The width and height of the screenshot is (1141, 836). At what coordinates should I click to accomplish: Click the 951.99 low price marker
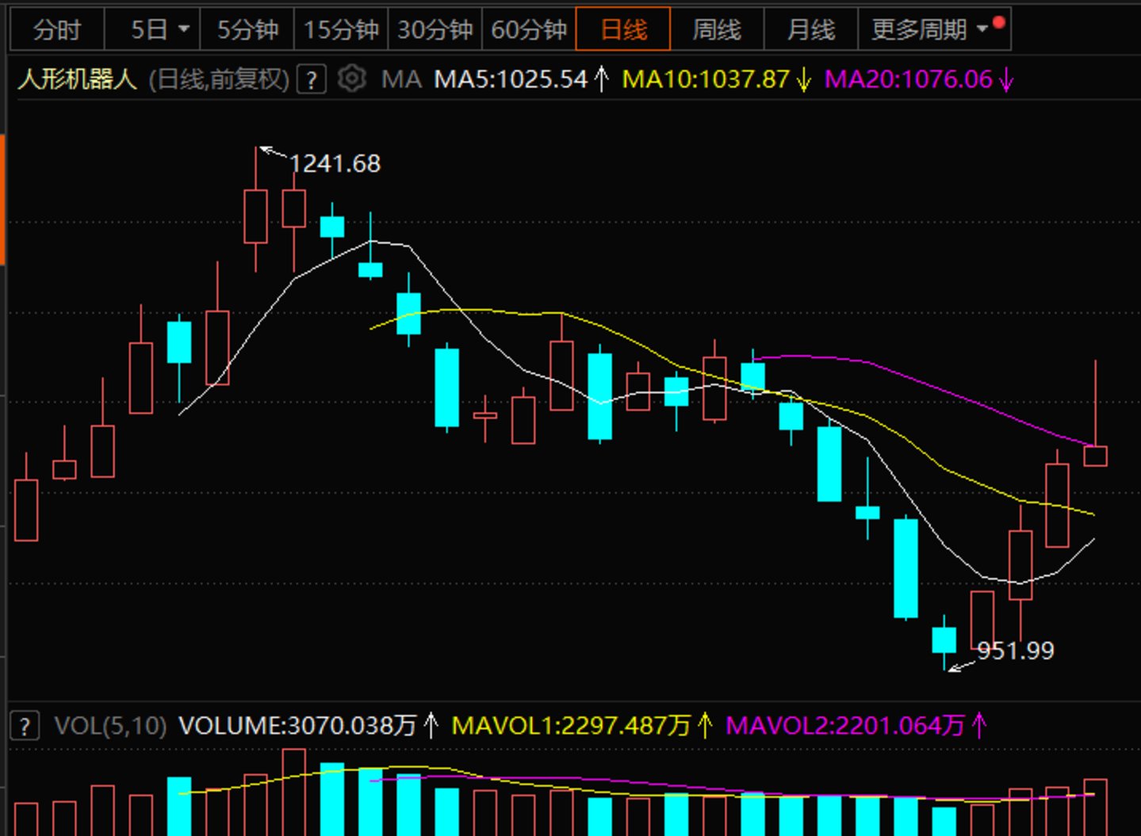1015,651
